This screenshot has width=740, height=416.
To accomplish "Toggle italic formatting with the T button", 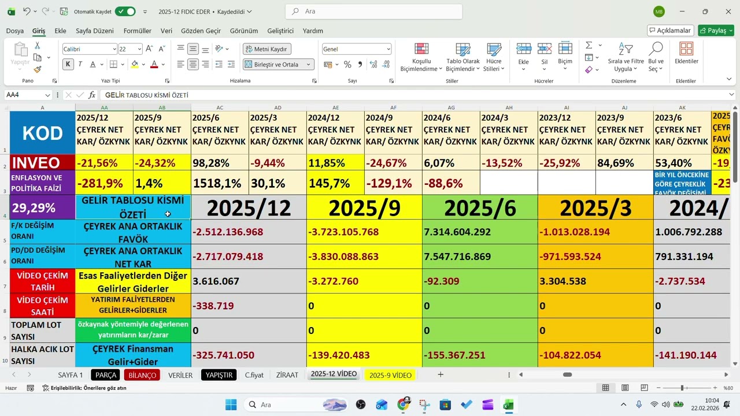I will tap(80, 64).
